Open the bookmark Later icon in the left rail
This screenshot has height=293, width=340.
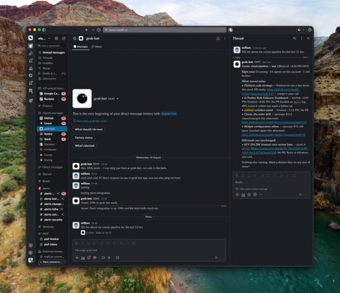pyautogui.click(x=31, y=83)
